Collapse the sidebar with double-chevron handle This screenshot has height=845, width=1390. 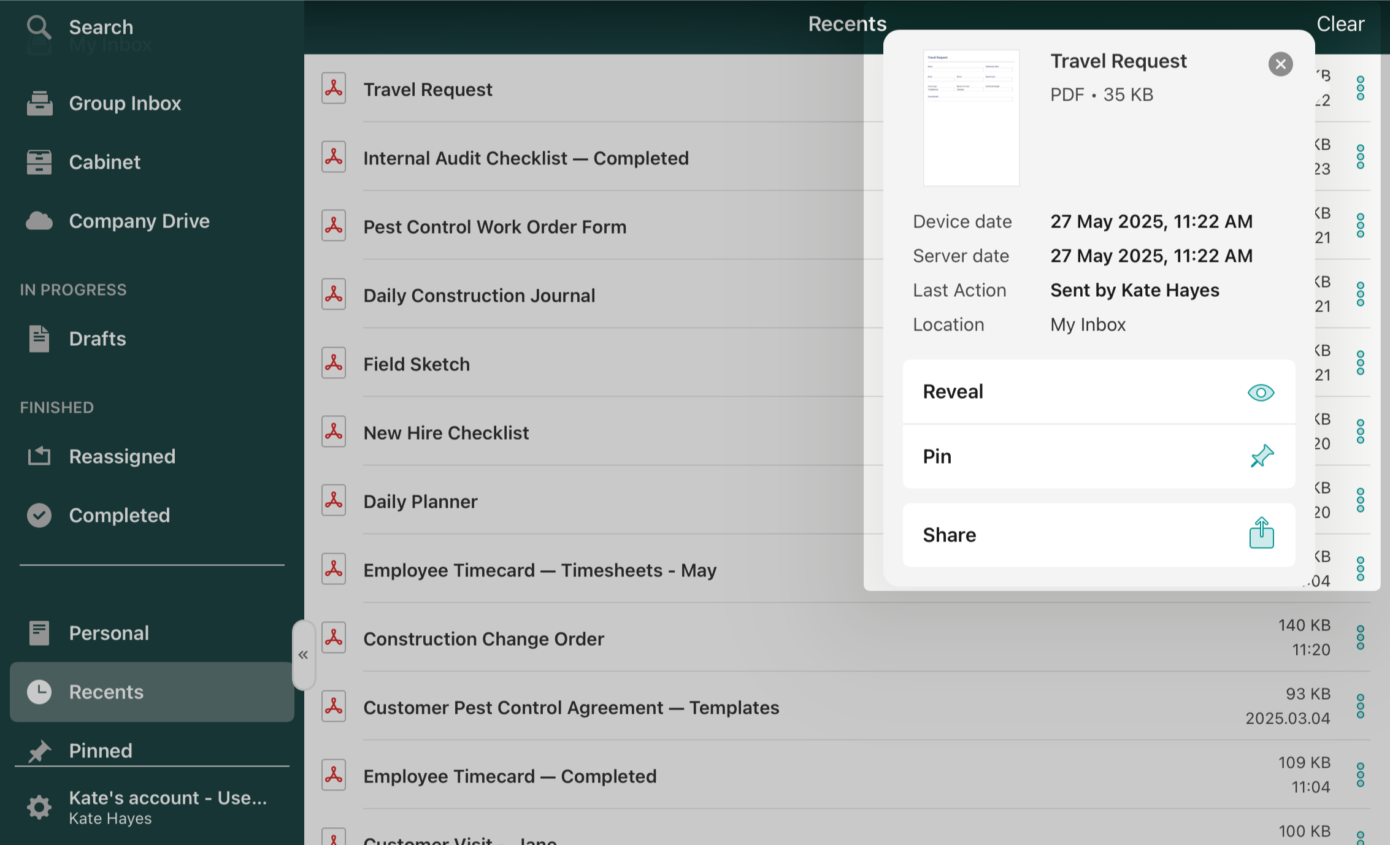pyautogui.click(x=304, y=655)
